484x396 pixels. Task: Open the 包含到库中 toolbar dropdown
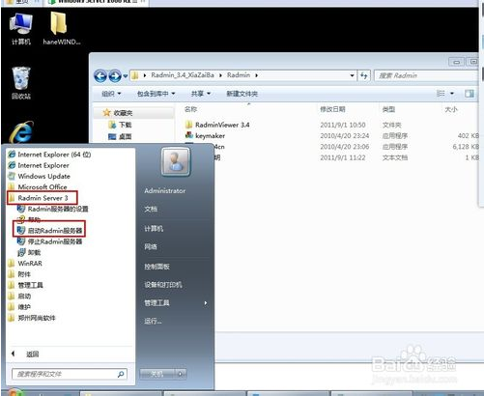157,94
